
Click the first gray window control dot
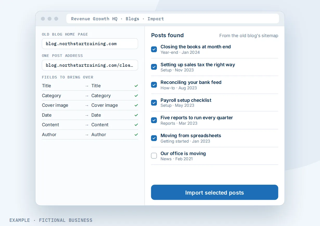43,19
